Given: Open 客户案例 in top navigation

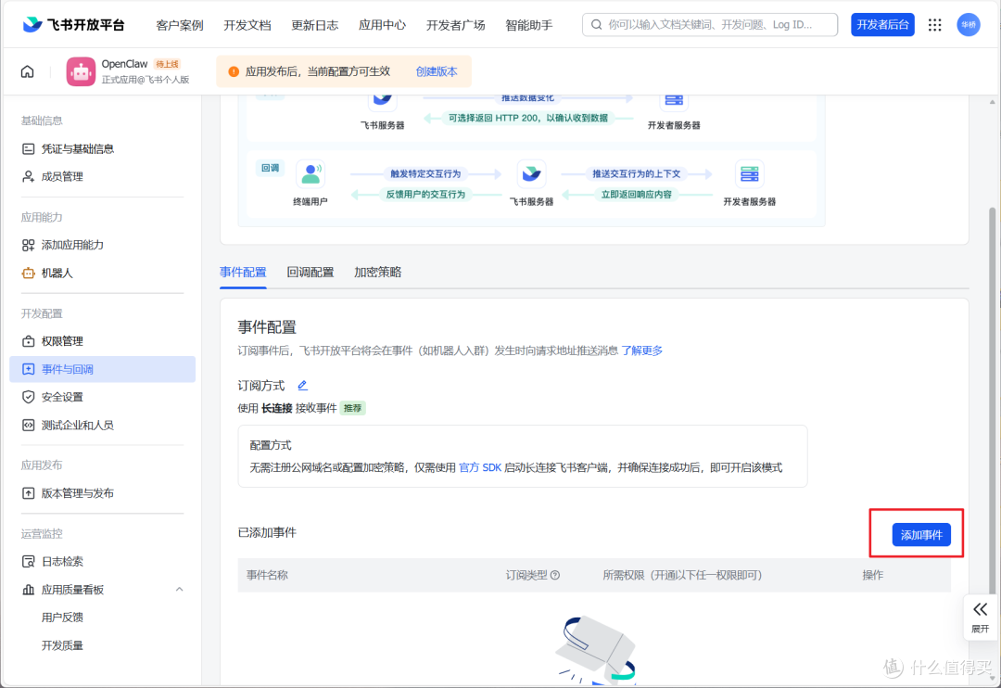Looking at the screenshot, I should pyautogui.click(x=180, y=25).
